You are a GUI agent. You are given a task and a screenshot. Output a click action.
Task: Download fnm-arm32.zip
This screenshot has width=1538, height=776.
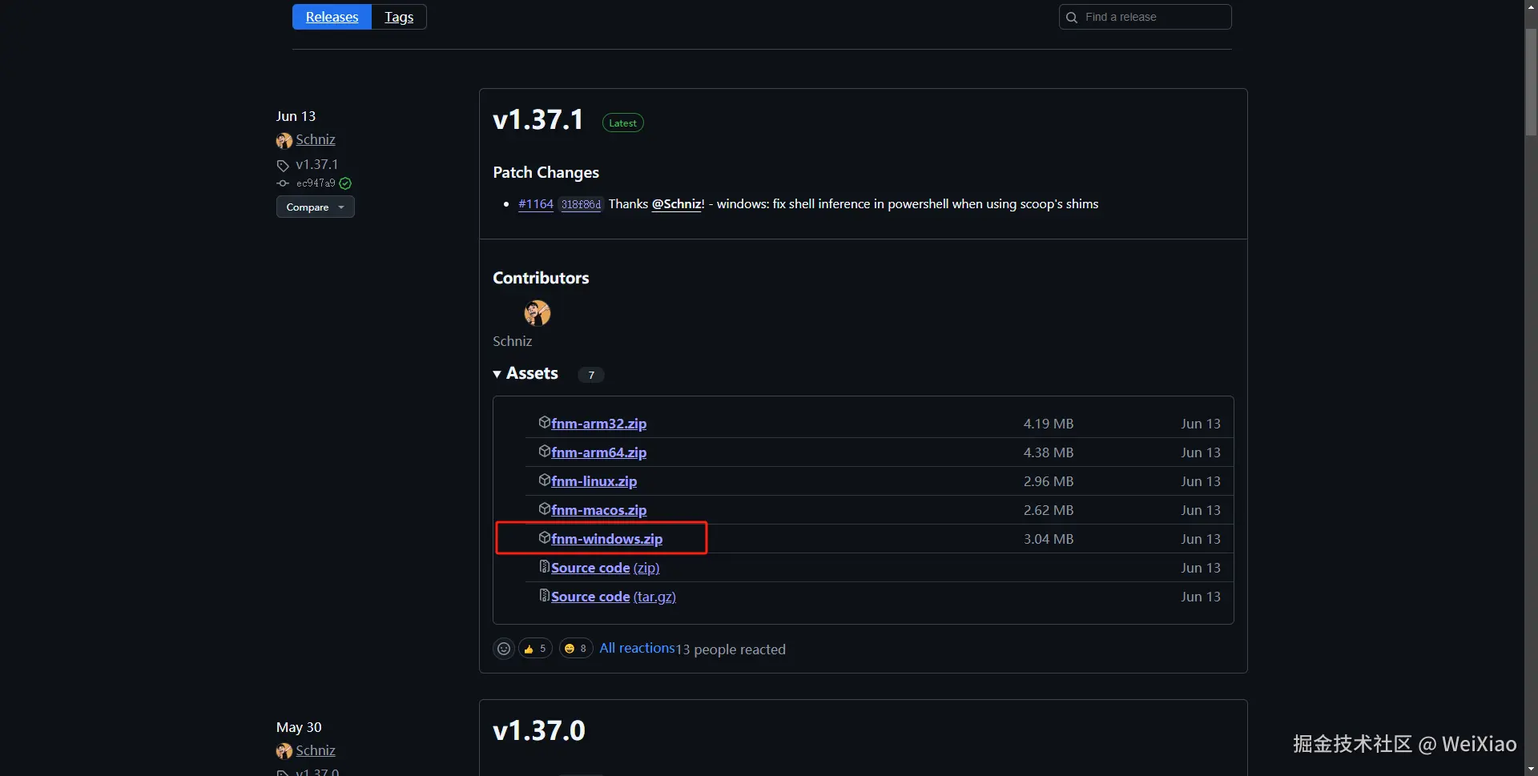(598, 424)
